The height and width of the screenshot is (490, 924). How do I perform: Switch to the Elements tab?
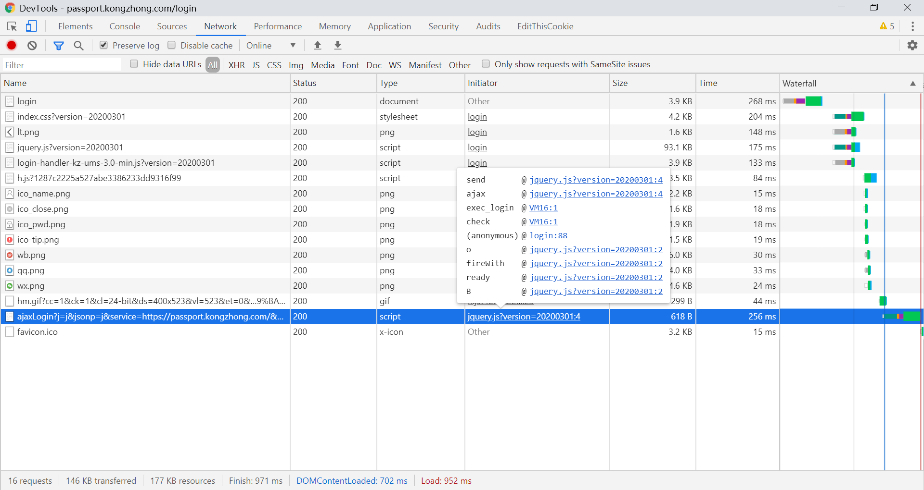point(76,26)
